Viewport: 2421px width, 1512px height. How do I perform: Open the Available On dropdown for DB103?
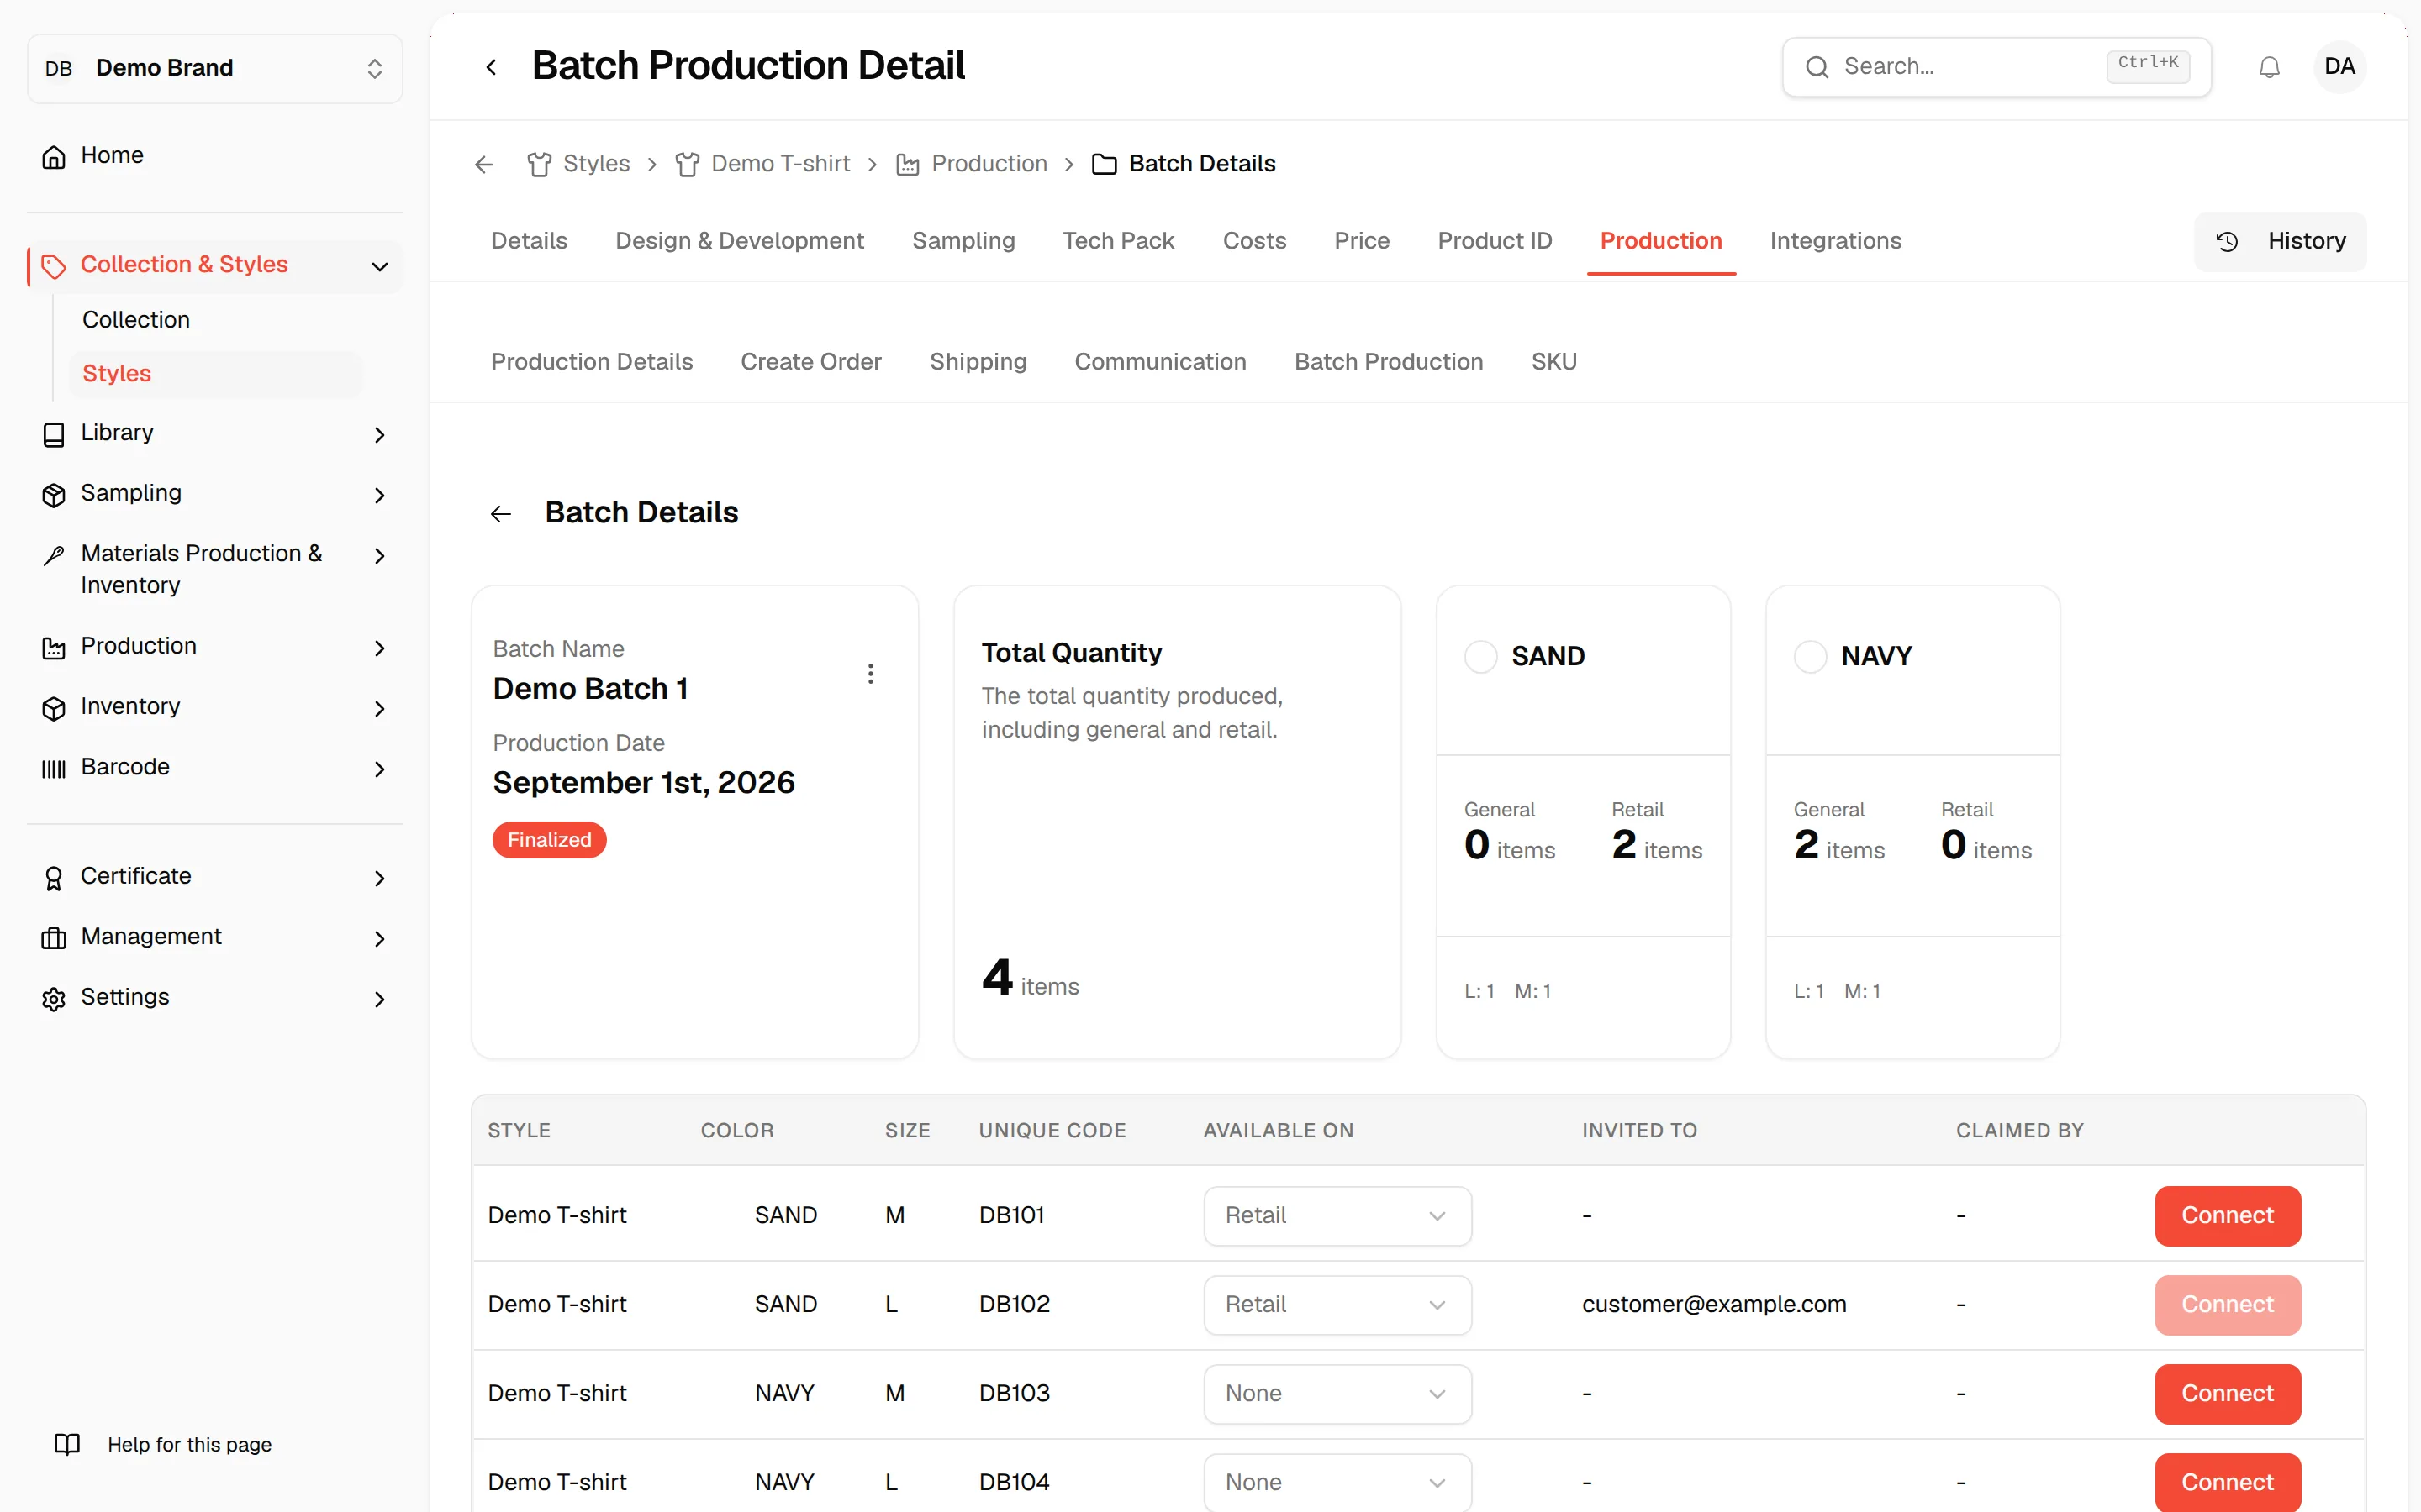coord(1337,1393)
